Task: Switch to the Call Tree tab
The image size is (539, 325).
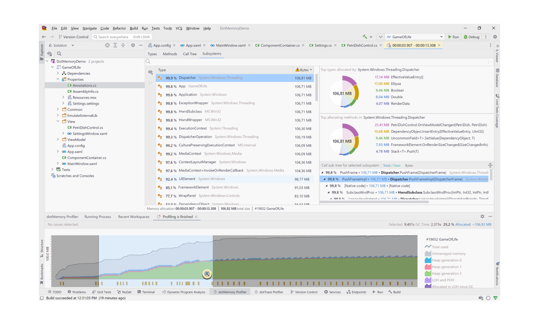Action: tap(190, 54)
